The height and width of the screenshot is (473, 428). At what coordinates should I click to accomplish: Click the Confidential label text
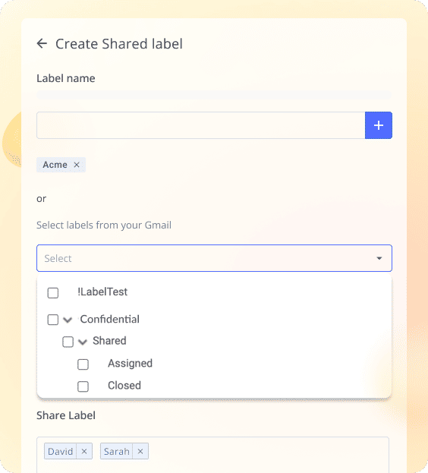tap(110, 319)
